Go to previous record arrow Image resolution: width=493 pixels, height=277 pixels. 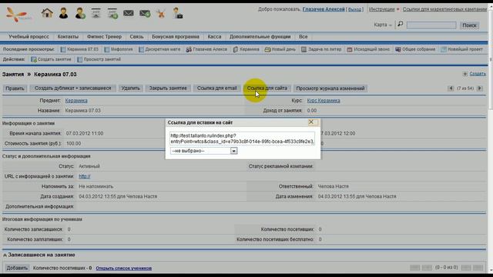pos(451,88)
